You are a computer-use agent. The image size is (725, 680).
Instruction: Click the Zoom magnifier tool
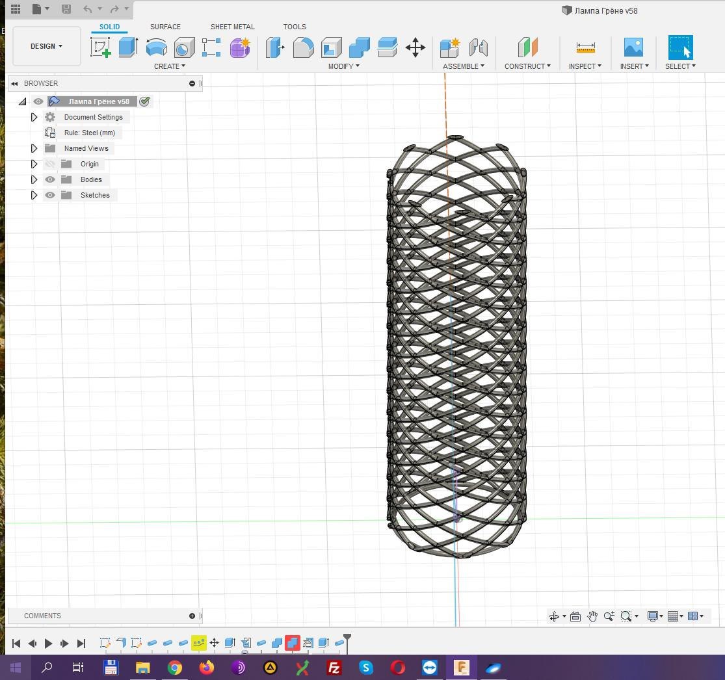pyautogui.click(x=609, y=616)
